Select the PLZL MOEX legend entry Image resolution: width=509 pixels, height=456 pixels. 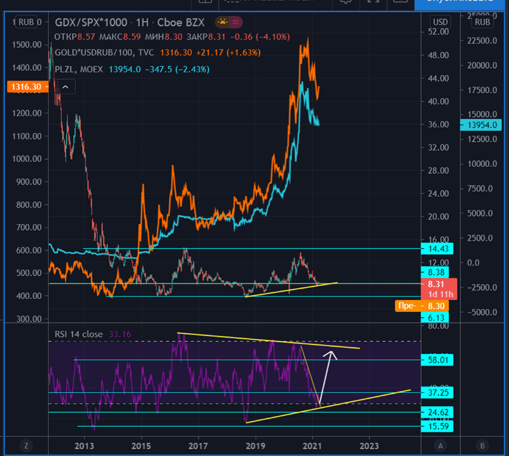coord(82,69)
